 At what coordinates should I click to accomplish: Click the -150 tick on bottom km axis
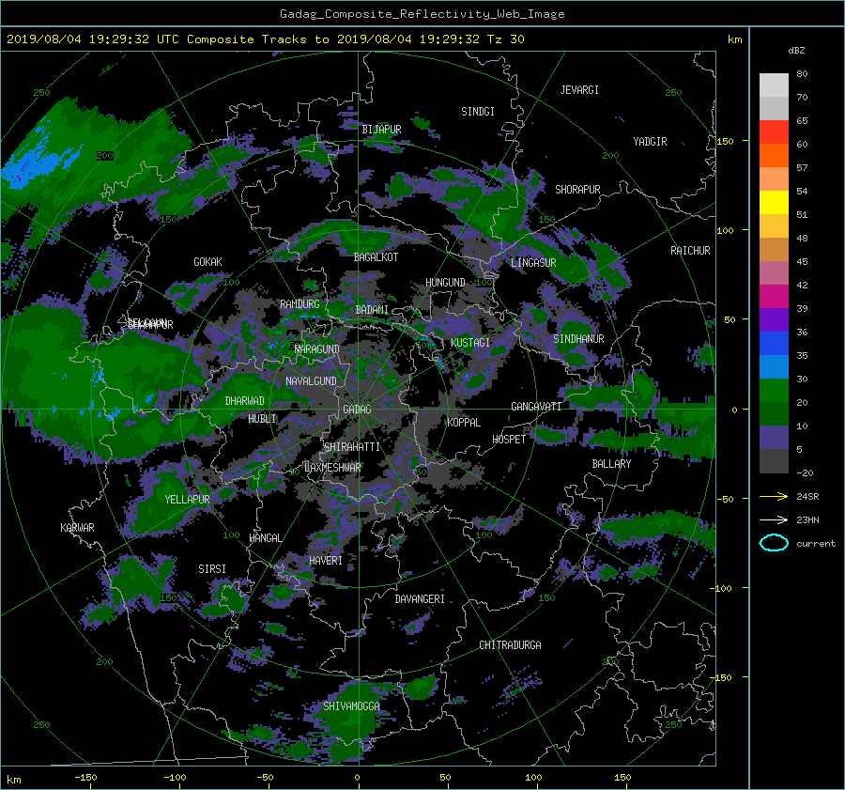point(85,778)
